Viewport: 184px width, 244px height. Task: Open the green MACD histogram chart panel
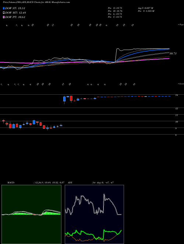(31, 214)
